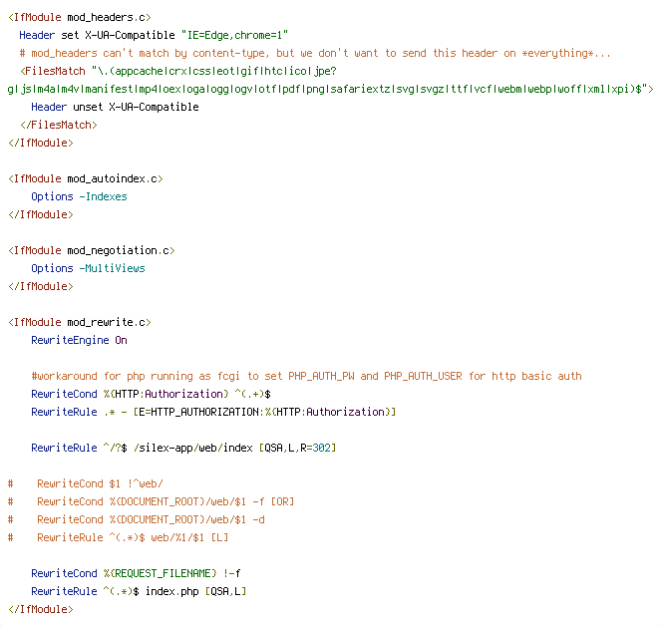Click the opening IfModule mod_headers.c tag

(x=80, y=17)
